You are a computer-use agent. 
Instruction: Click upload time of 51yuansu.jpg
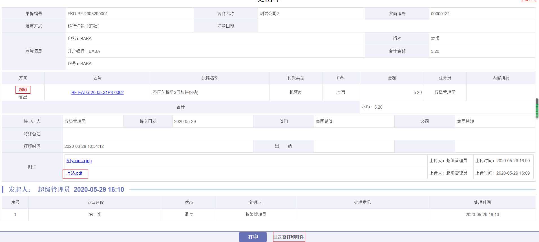(503, 161)
